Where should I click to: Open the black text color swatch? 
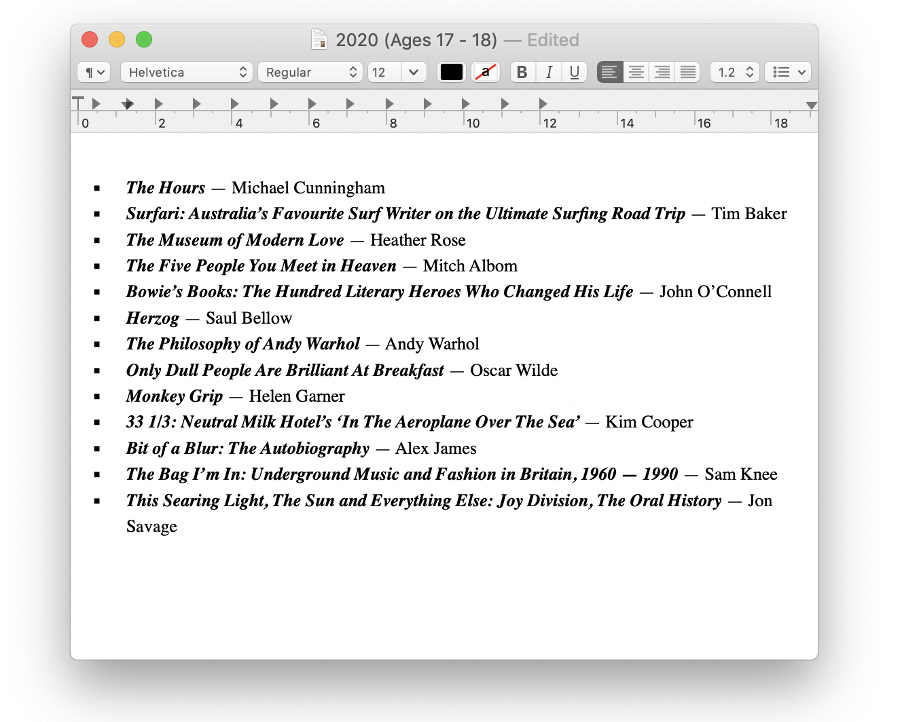451,72
